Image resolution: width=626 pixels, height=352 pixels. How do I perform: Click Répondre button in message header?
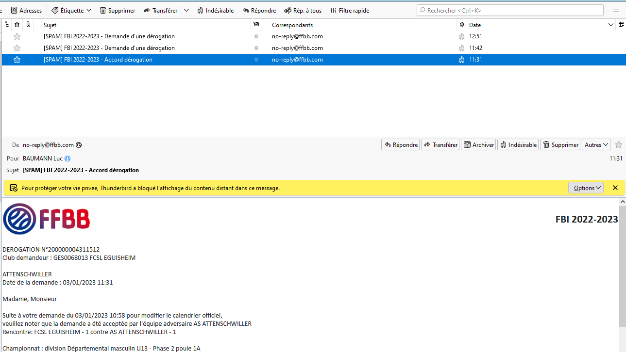[401, 144]
